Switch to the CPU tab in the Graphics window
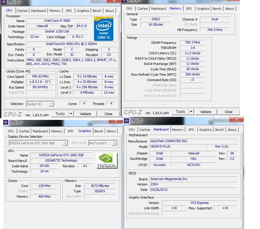Viewport: 260px width, 229px height. (11, 131)
